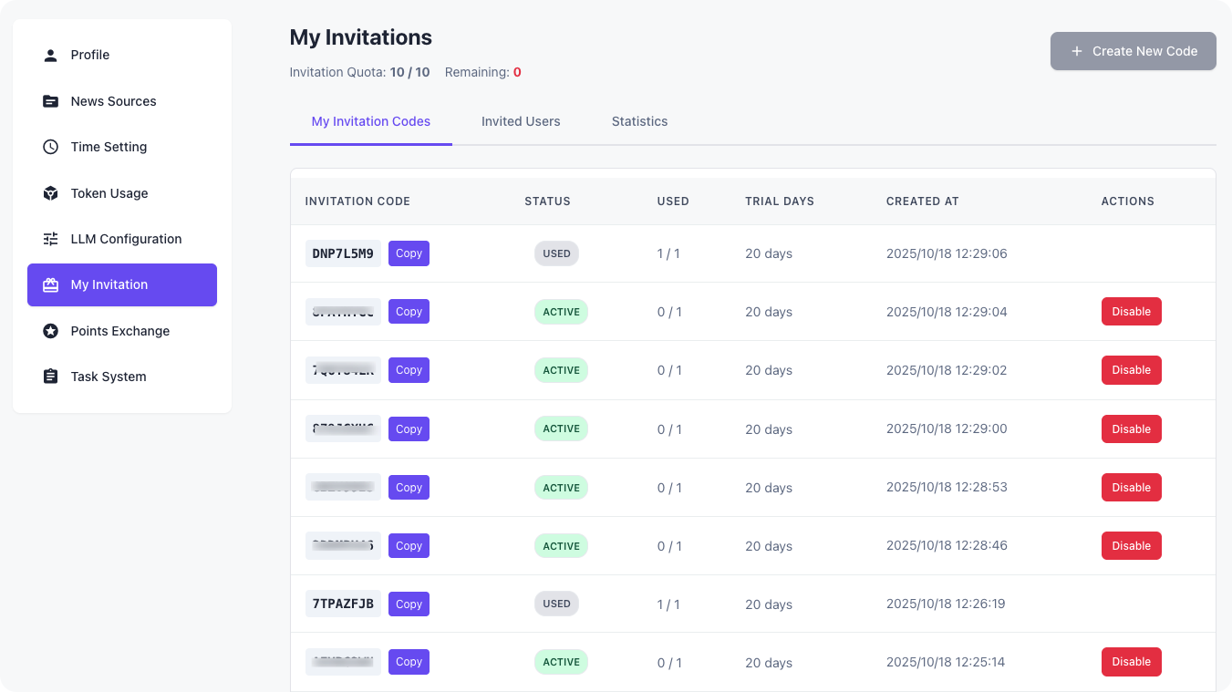This screenshot has height=692, width=1232.
Task: Open the Profile sidebar item
Action: point(122,55)
